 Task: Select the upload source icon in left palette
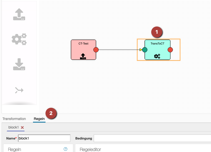coord(19,14)
